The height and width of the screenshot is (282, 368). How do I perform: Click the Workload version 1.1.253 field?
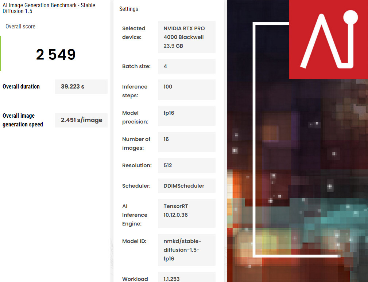(x=186, y=278)
